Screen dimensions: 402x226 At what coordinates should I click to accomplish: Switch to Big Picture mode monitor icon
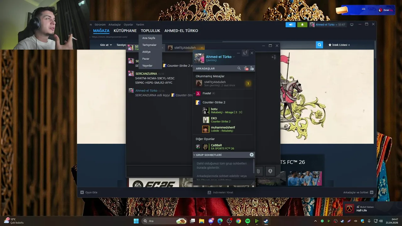tap(352, 24)
